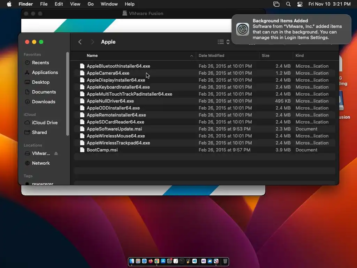This screenshot has height=268, width=357.
Task: Launch Firefox from the Dock
Action: [151, 261]
